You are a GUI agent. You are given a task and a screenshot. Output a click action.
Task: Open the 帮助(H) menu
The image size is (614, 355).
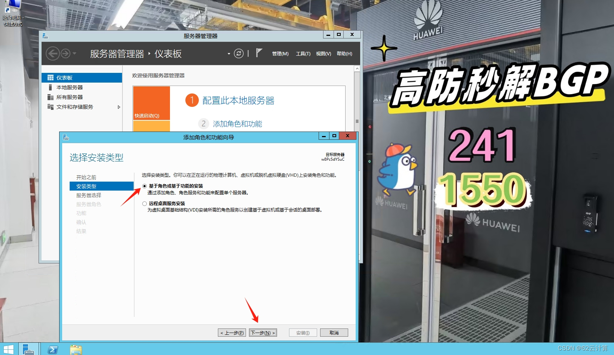click(x=344, y=54)
